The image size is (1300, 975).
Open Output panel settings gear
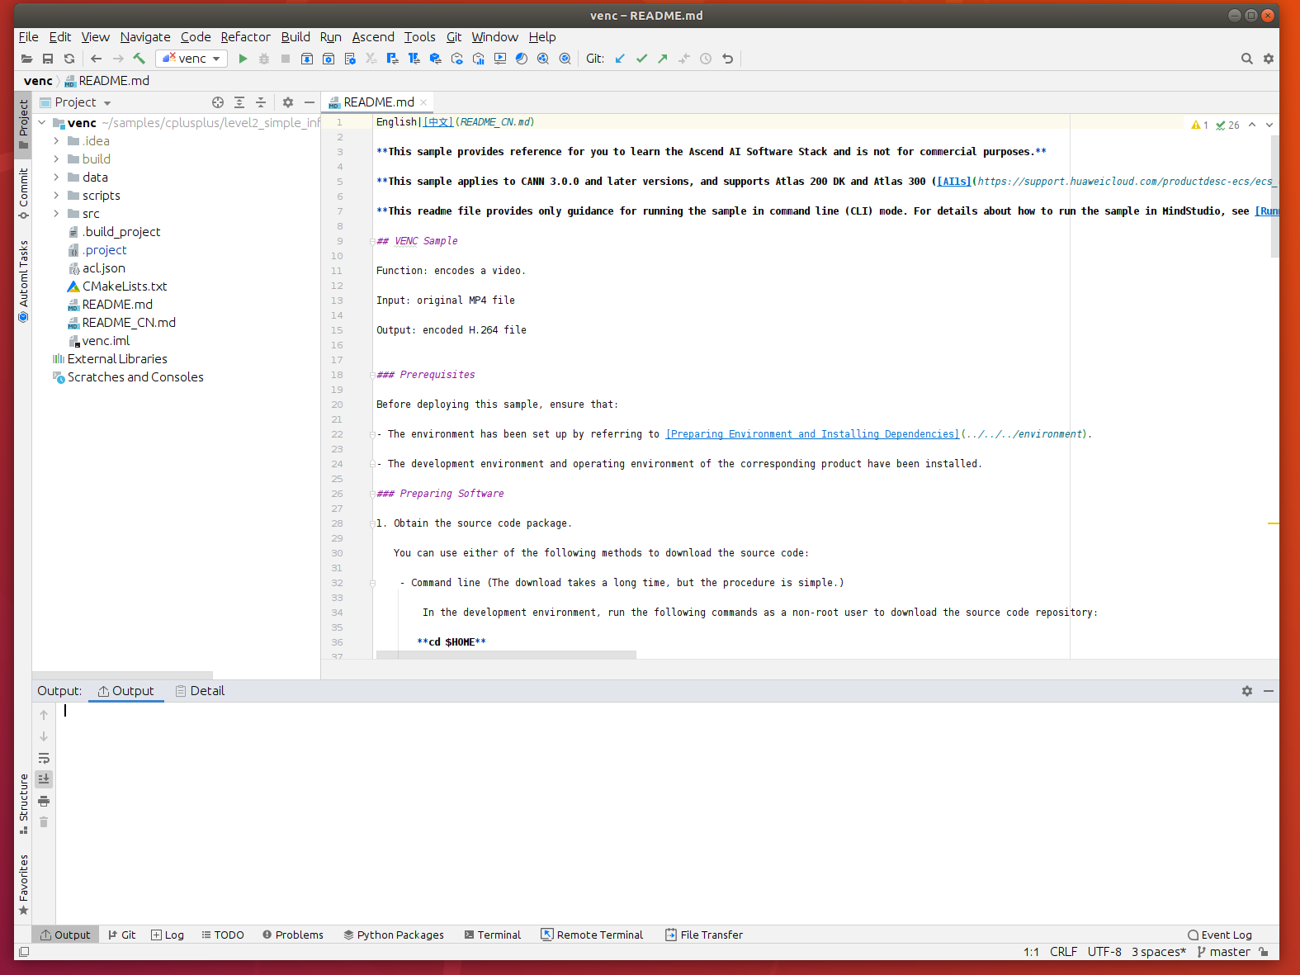tap(1246, 691)
